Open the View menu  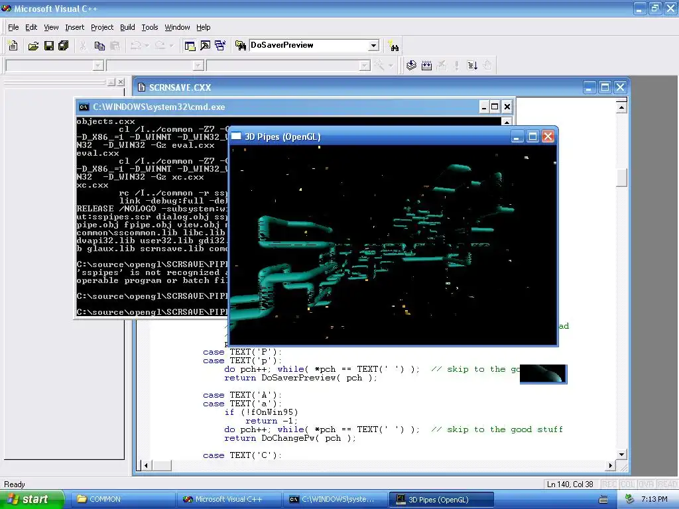pos(51,27)
